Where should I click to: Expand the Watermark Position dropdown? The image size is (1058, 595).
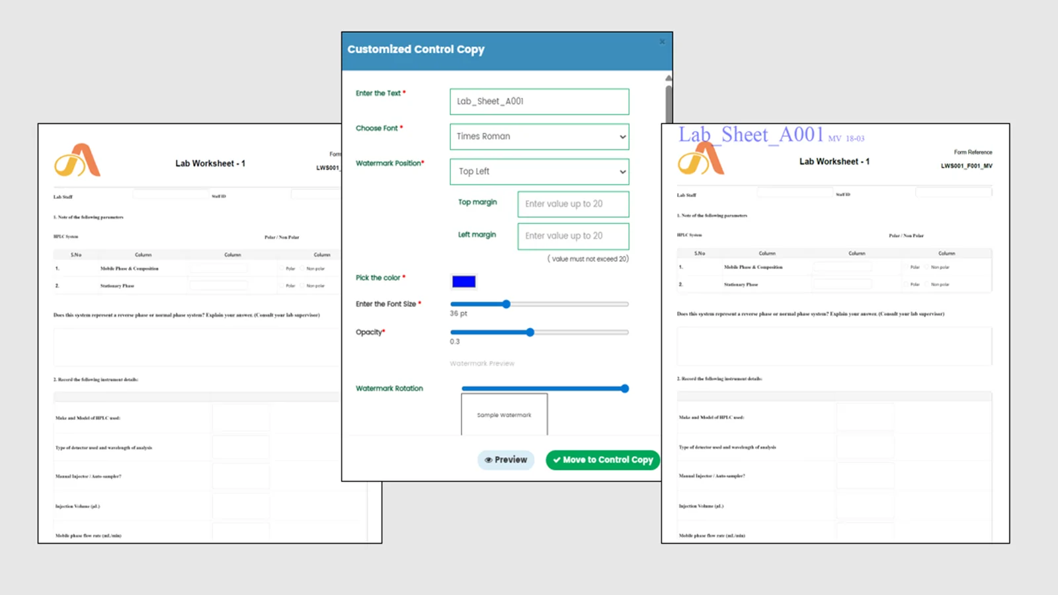click(x=539, y=172)
